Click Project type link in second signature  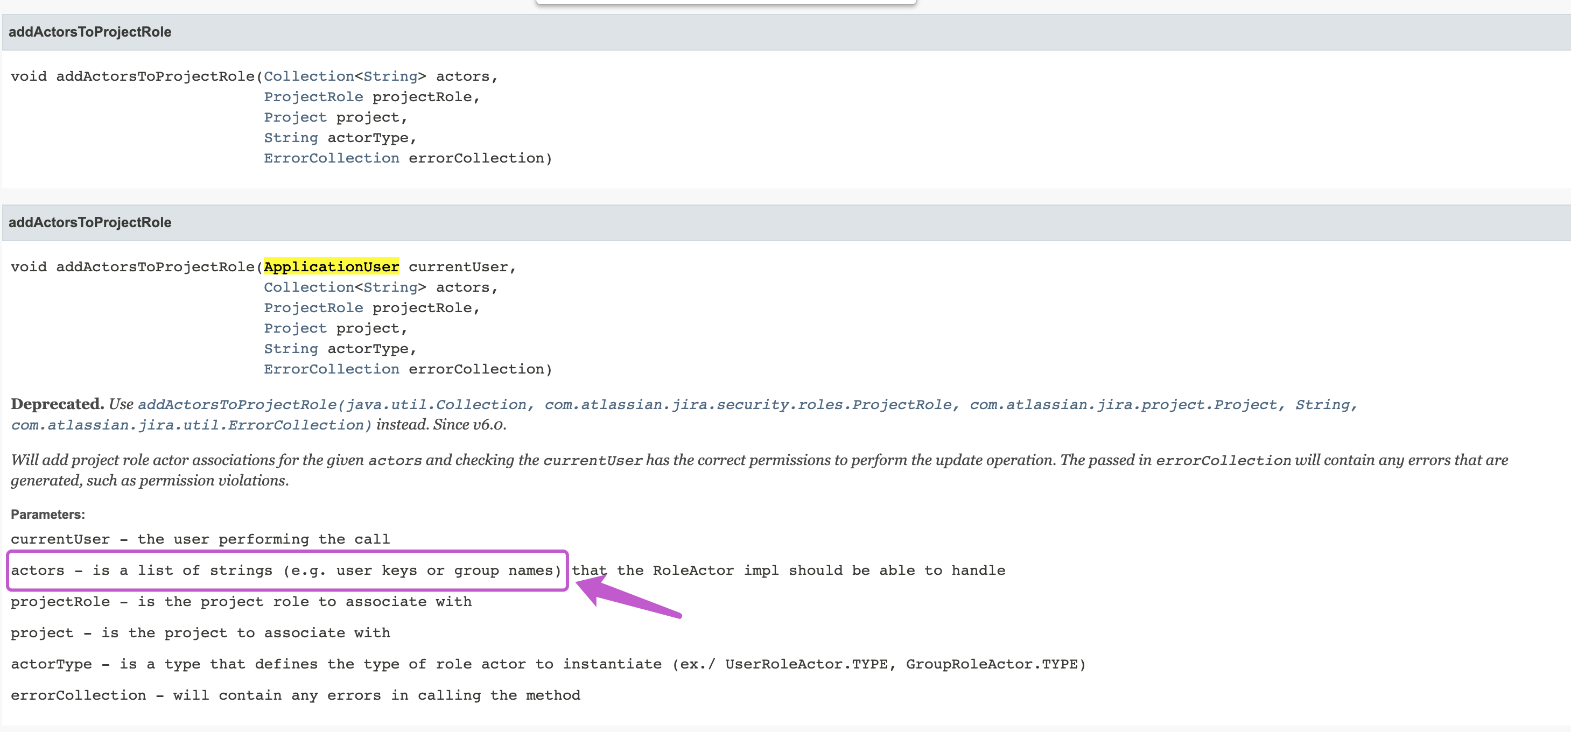[295, 328]
